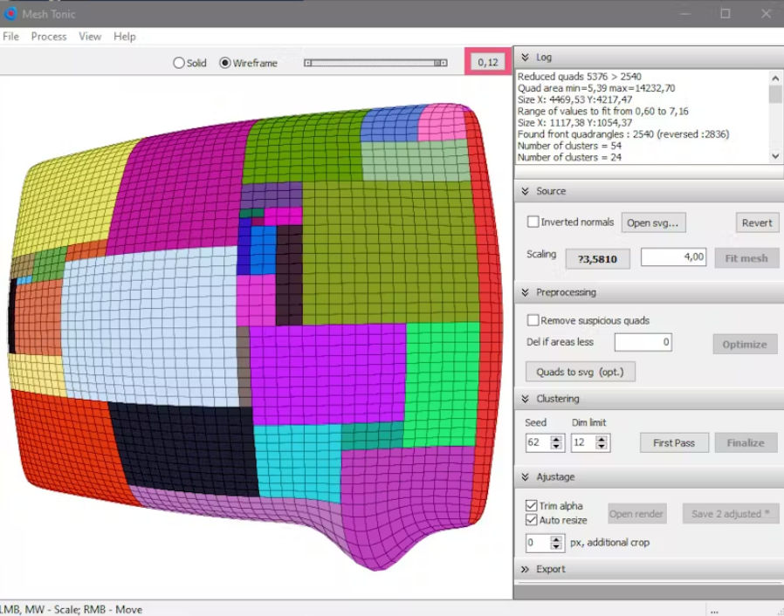The width and height of the screenshot is (784, 616).
Task: Maximize the Mesh Tonic window
Action: tap(726, 13)
